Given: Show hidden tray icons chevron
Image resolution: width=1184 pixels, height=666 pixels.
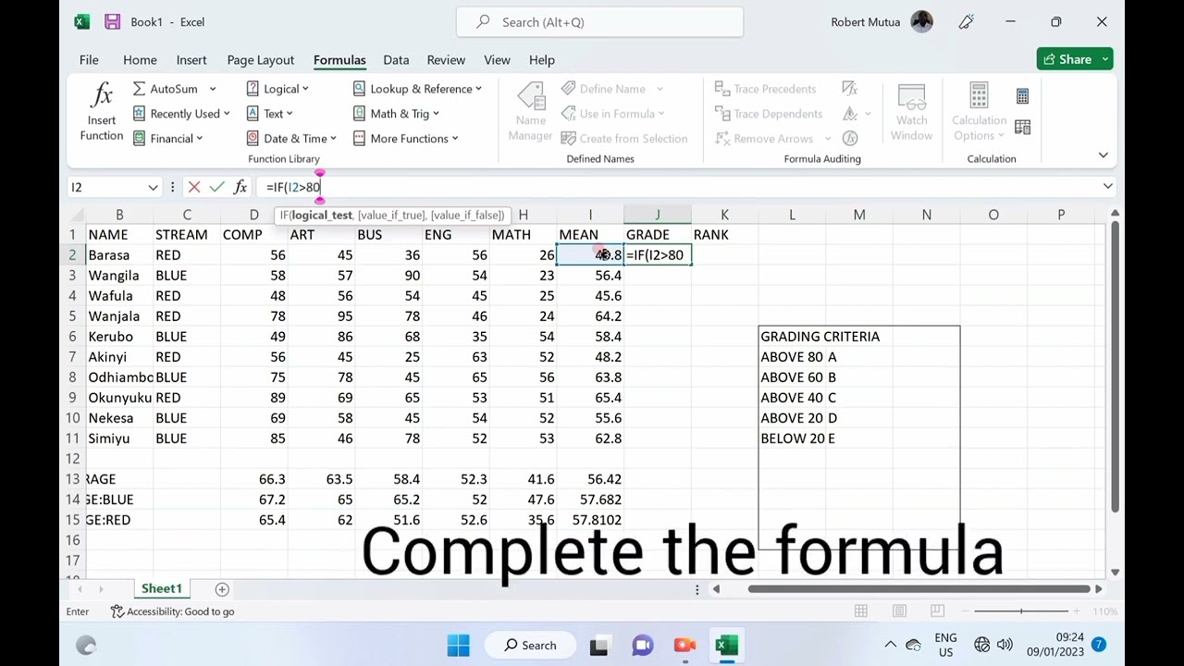Looking at the screenshot, I should pyautogui.click(x=890, y=645).
